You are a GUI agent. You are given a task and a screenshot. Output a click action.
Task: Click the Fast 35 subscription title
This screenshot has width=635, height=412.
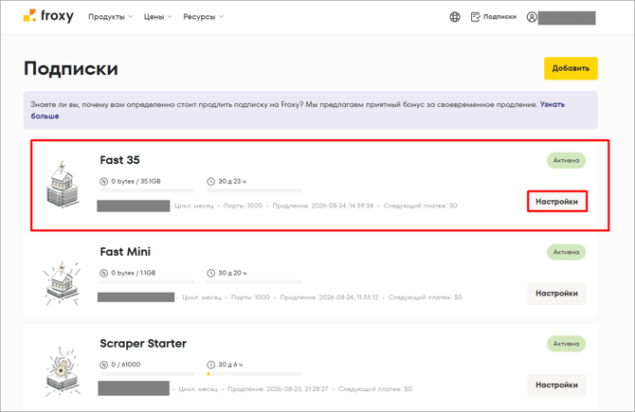tap(119, 160)
